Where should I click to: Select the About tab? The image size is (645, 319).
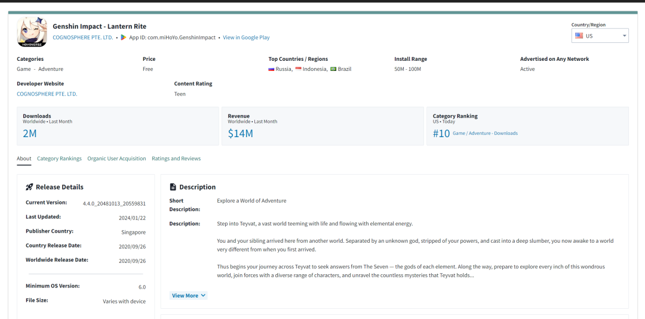tap(24, 159)
